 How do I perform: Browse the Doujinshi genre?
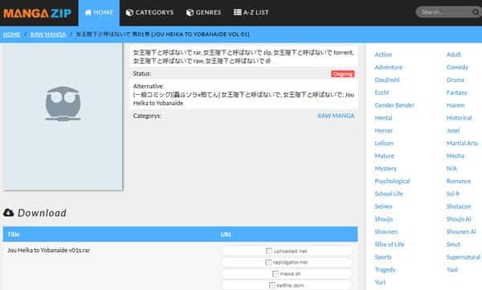(386, 80)
